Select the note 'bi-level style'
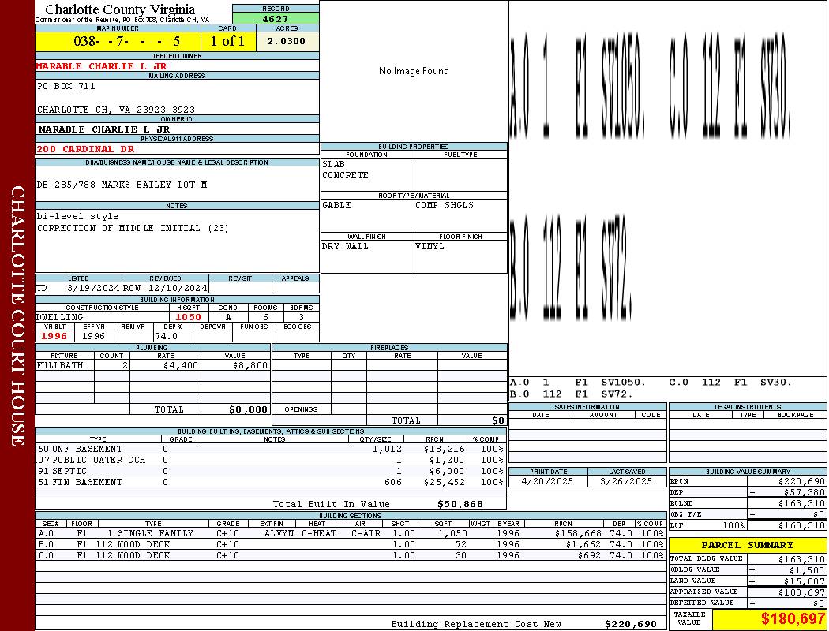This screenshot has height=631, width=829. pyautogui.click(x=77, y=216)
